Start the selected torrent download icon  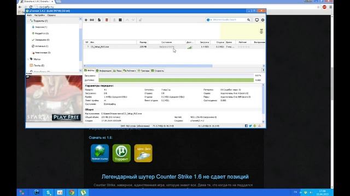pyautogui.click(x=114, y=20)
